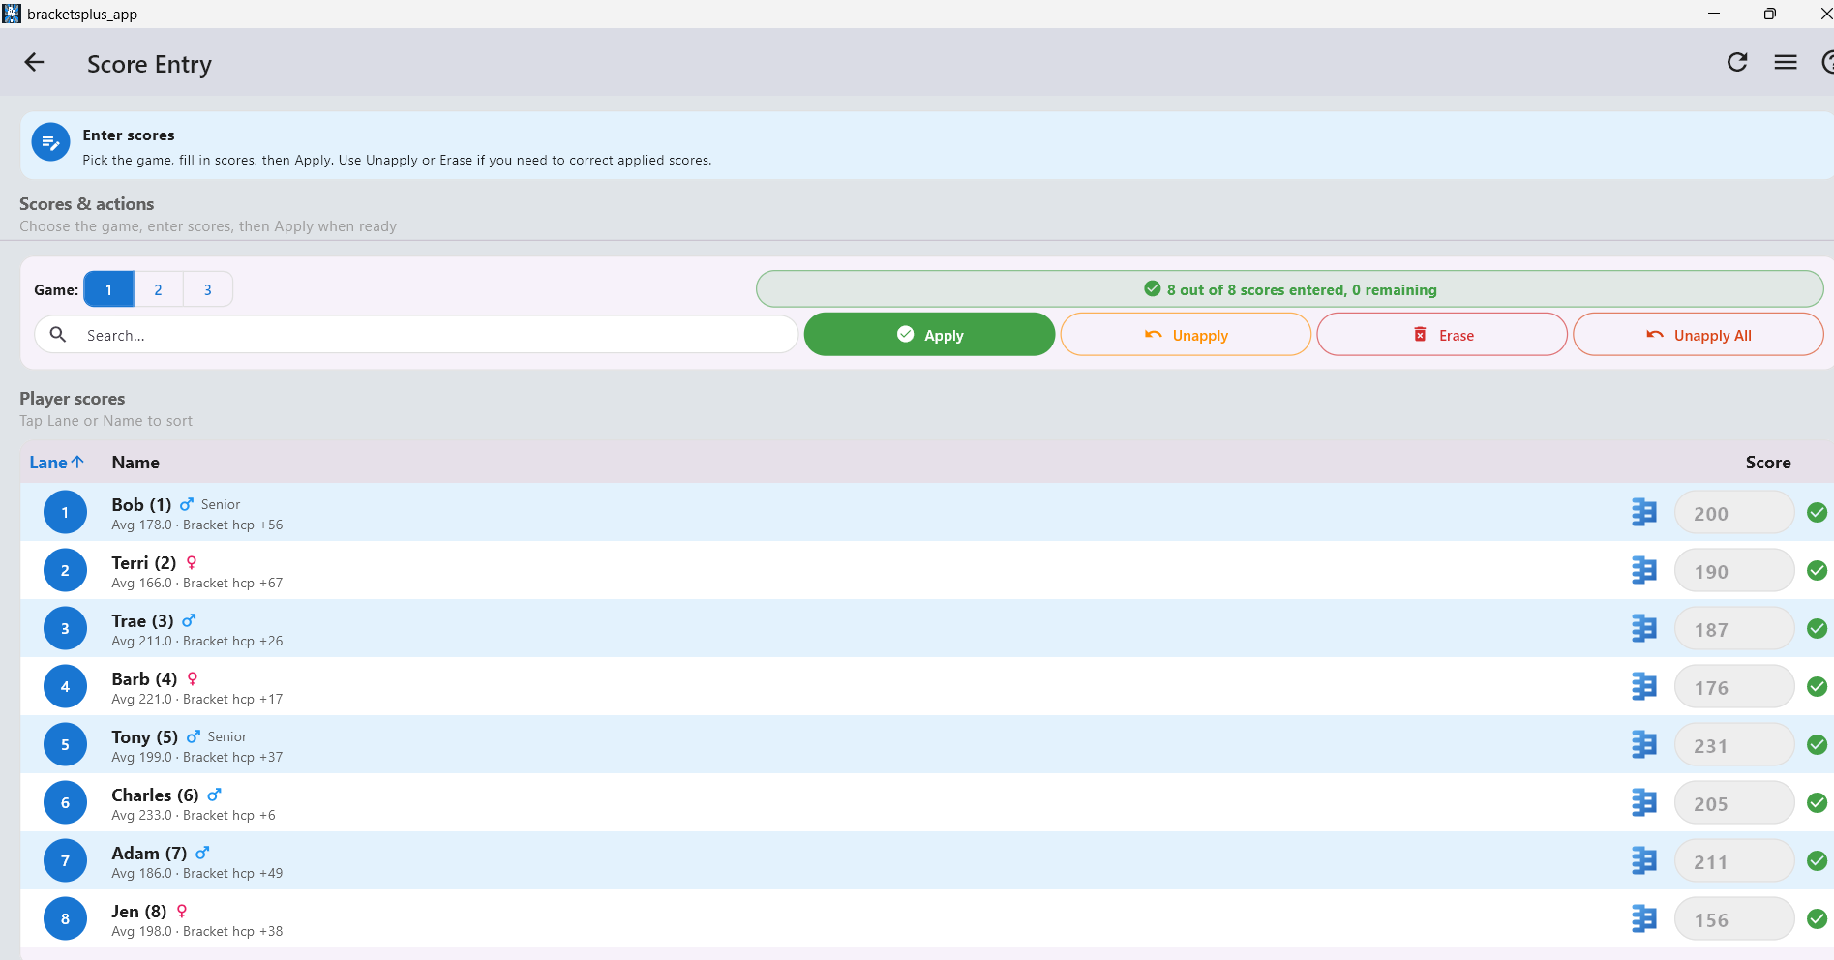Open bracket icon for Adam's row
Image resolution: width=1834 pixels, height=960 pixels.
coord(1643,860)
